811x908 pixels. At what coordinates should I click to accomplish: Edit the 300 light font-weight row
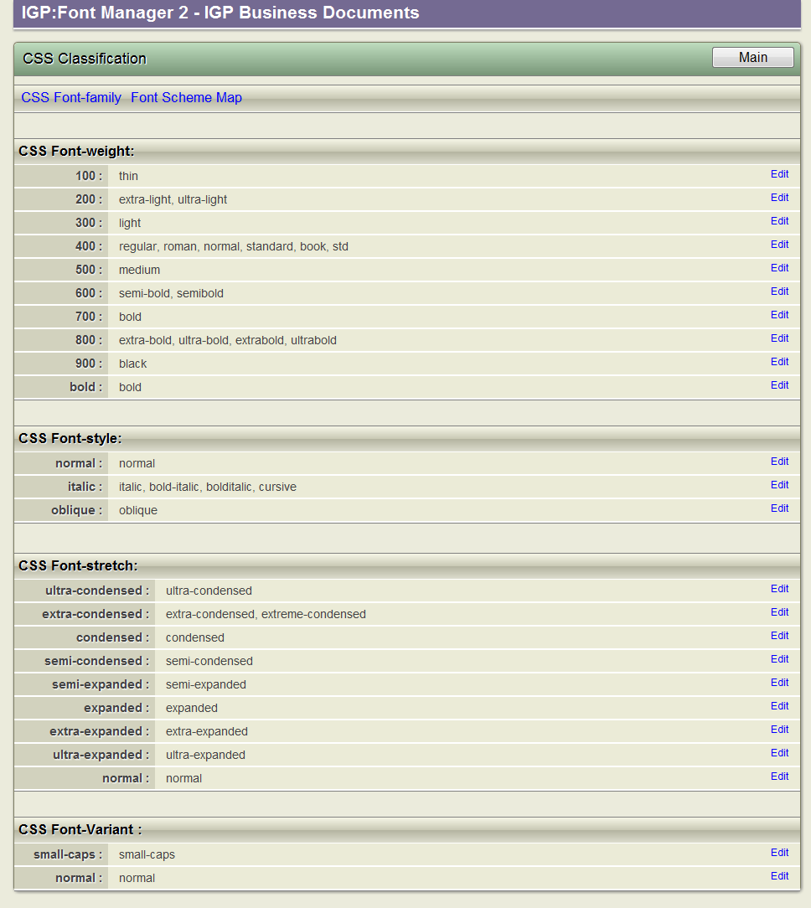pyautogui.click(x=779, y=221)
